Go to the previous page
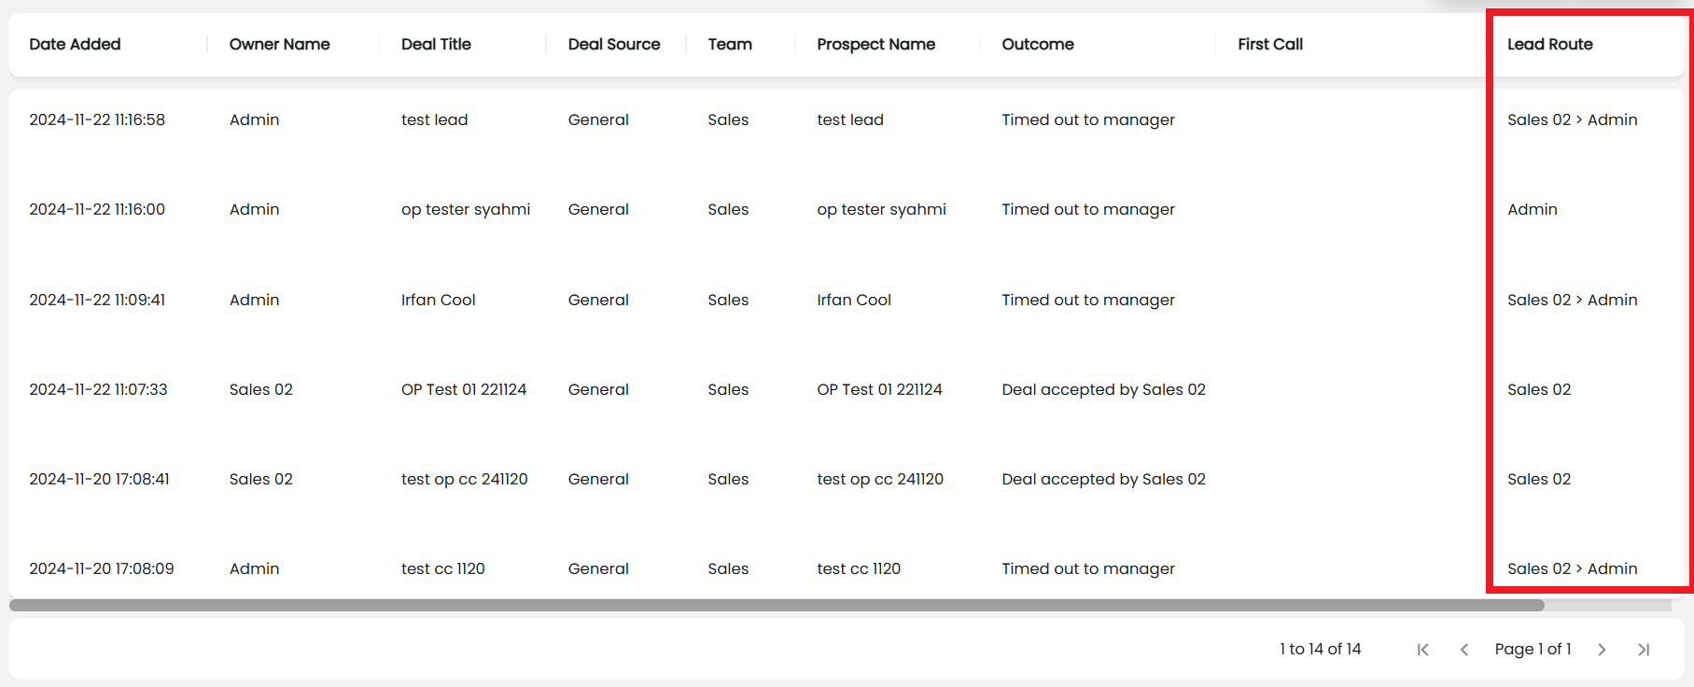Viewport: 1694px width, 687px height. (x=1463, y=650)
